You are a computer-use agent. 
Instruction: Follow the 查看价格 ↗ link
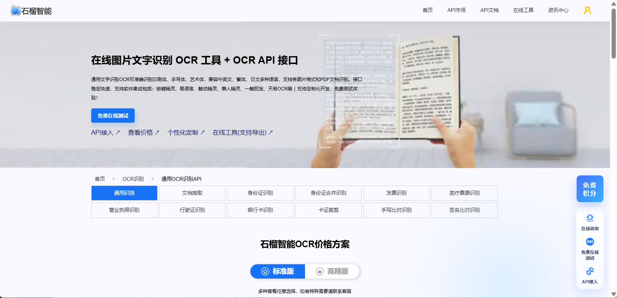coord(144,133)
